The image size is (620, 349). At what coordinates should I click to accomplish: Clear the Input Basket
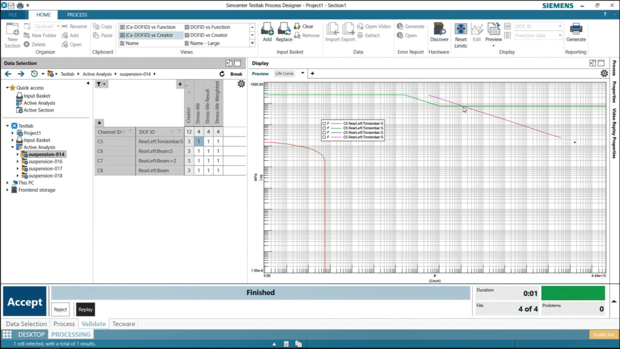[304, 26]
